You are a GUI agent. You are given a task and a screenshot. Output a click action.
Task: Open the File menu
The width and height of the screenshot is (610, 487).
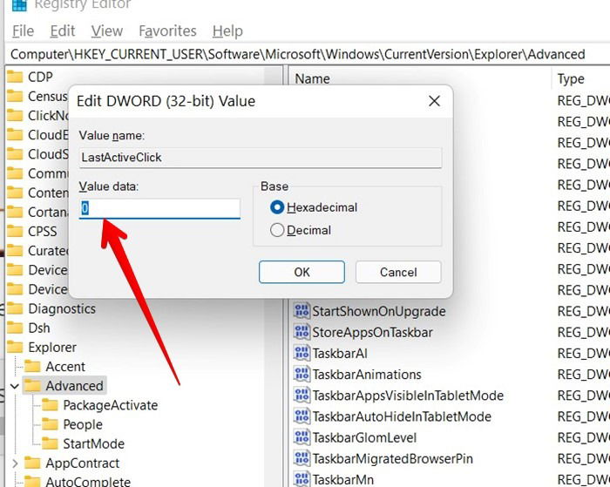[23, 31]
